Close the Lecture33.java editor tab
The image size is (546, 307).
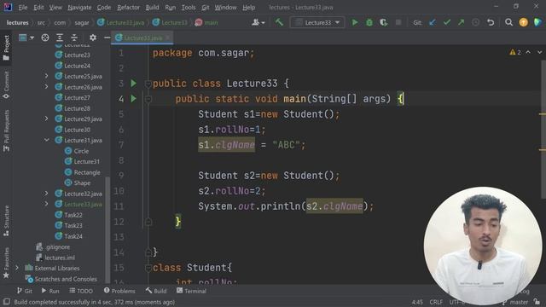click(x=168, y=38)
